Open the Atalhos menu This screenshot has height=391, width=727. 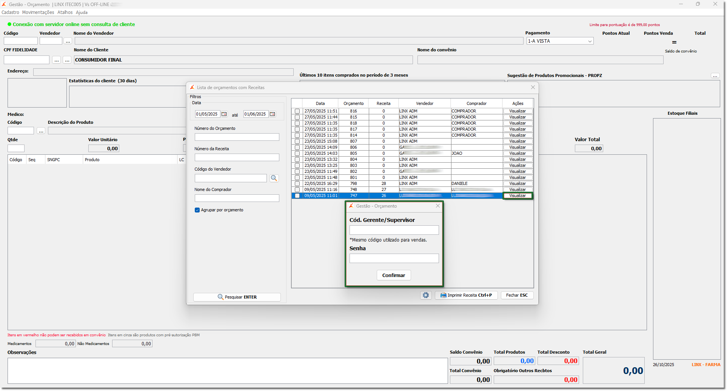(x=65, y=12)
